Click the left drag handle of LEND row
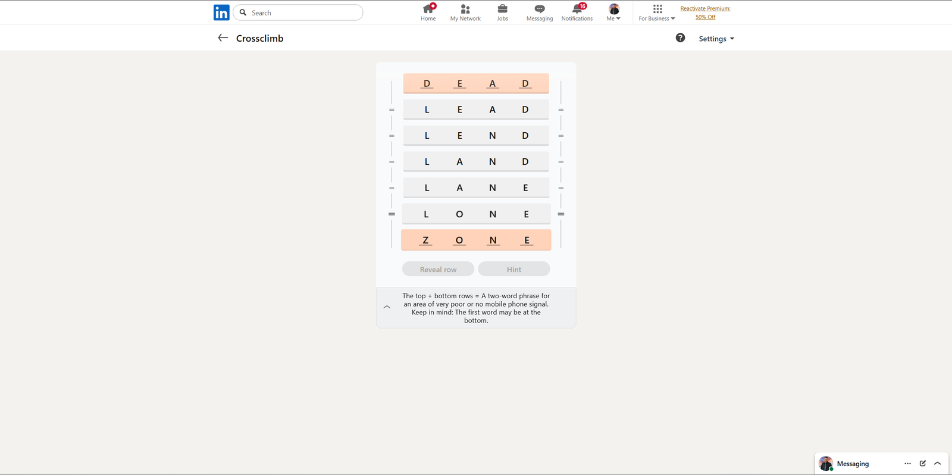The image size is (952, 475). tap(392, 136)
